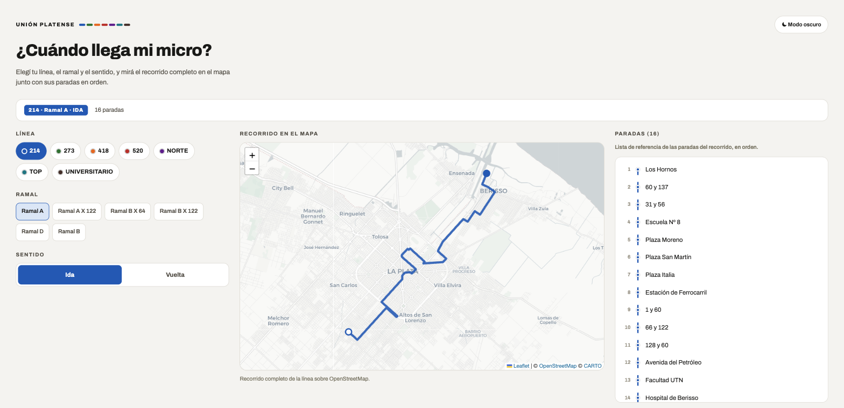The height and width of the screenshot is (408, 844).
Task: Open the CARTO attribution link
Action: click(593, 366)
